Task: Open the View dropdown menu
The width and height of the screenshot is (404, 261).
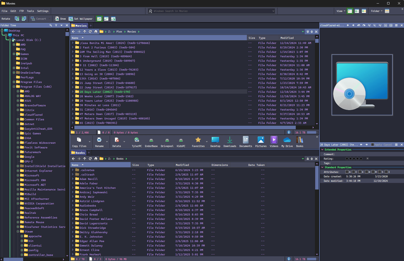Action: [340, 11]
